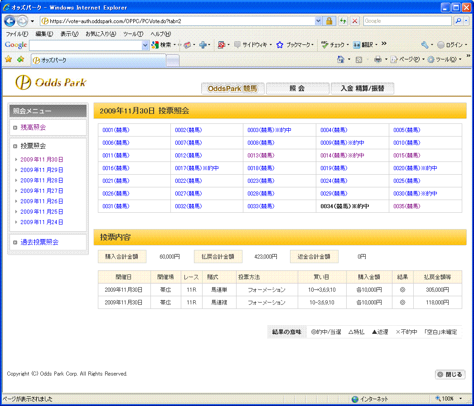Click the RSS feeds icon
474x406 pixels.
tap(359, 59)
